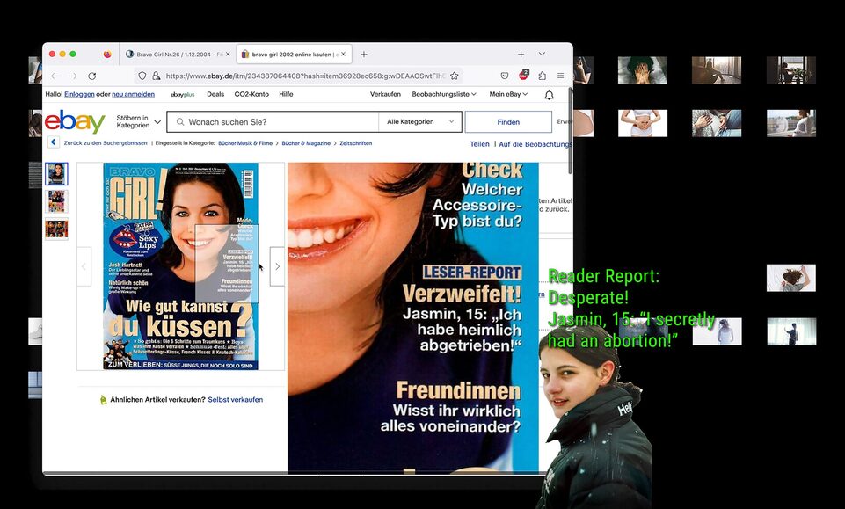Open Bücher & Magazine breadcrumb
845x509 pixels.
pos(306,143)
